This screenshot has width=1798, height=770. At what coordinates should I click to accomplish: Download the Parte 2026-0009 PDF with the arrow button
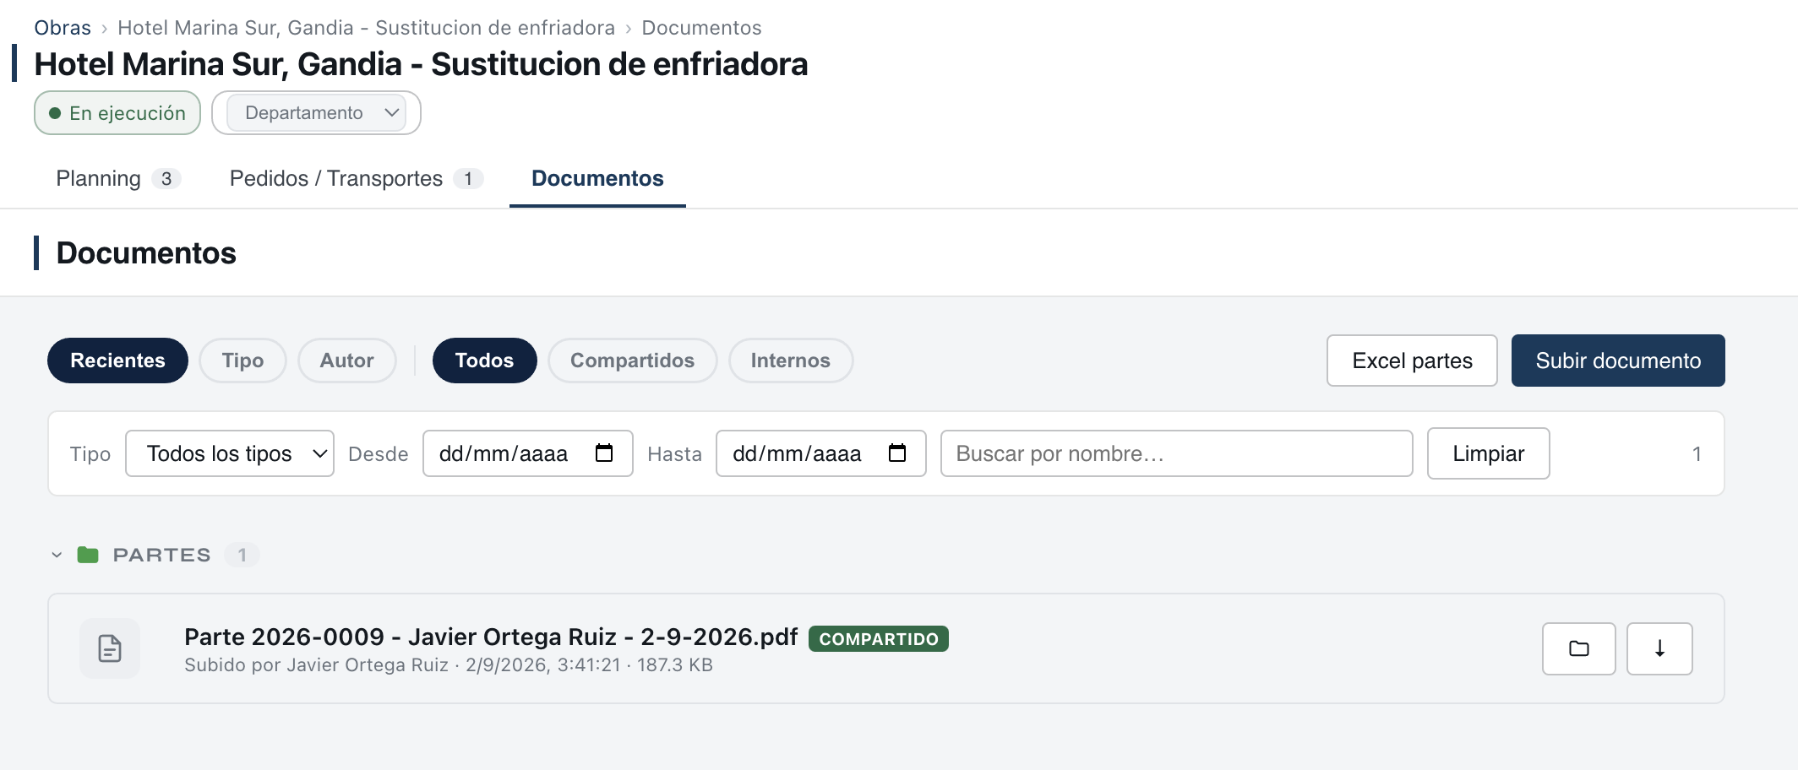tap(1659, 648)
